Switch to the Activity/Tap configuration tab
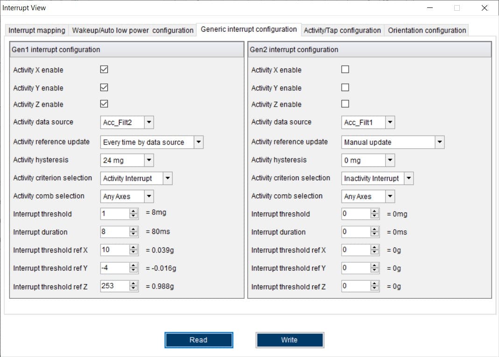Viewport: 499px width, 357px height. tap(342, 30)
